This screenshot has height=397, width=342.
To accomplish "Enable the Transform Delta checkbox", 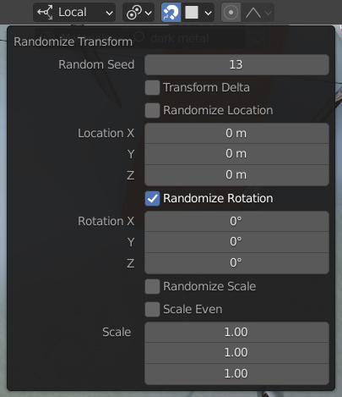I will coord(152,87).
